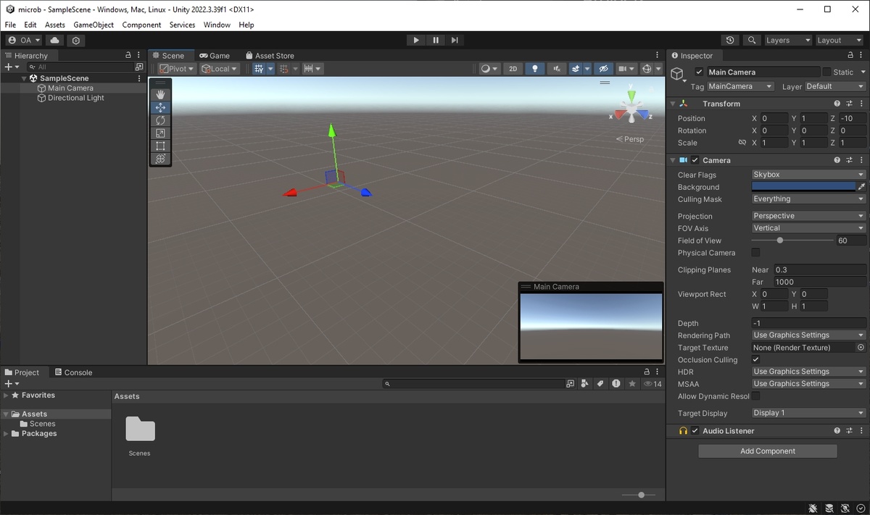Click the Background color swatch
The height and width of the screenshot is (515, 870).
pos(803,187)
